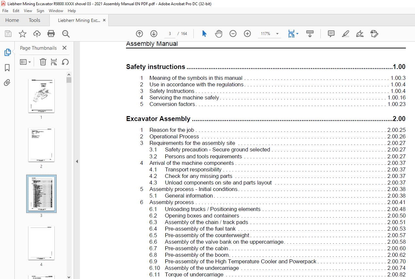Open the Window menu
Screen dimensions: 415x279
point(56,11)
